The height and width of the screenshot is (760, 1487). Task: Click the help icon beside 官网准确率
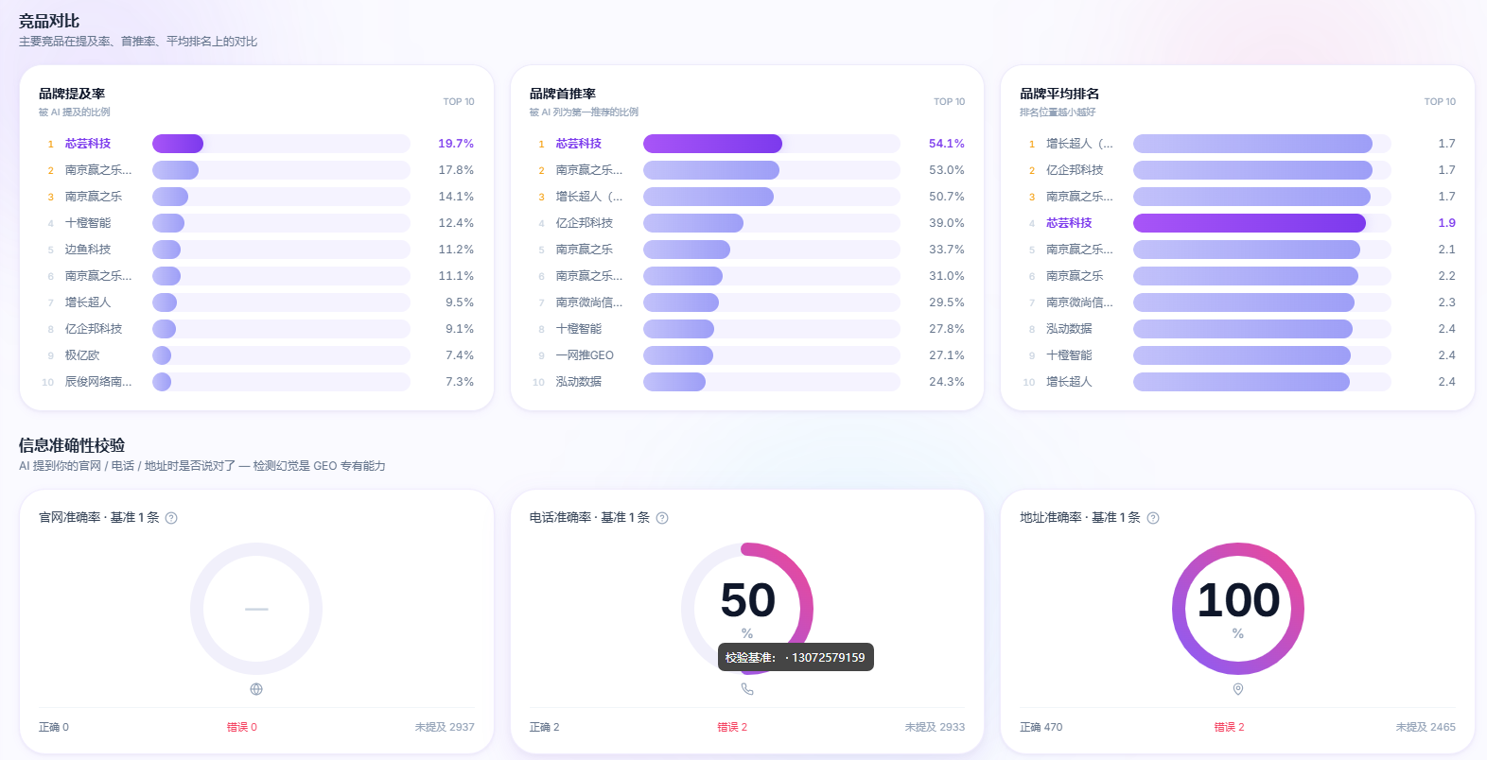[x=171, y=518]
